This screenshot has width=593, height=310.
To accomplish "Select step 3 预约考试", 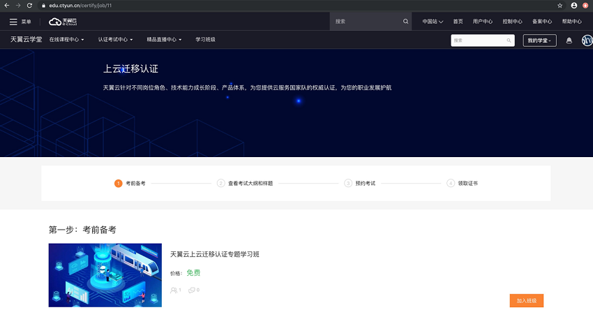I will [x=360, y=183].
